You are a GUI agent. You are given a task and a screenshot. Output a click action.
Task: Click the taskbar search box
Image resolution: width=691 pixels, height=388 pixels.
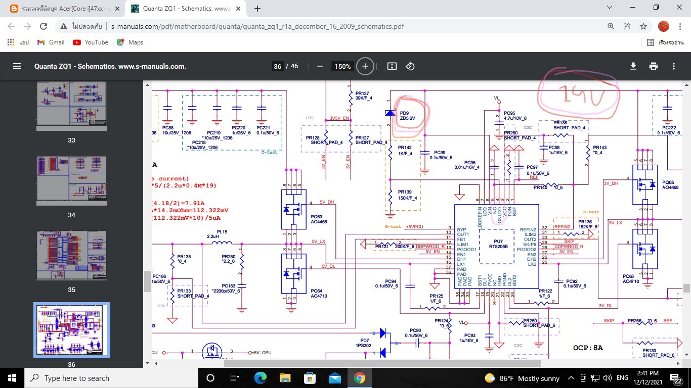click(111, 378)
